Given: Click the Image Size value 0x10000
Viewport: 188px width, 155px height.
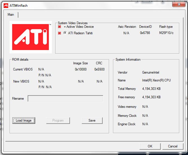Looking at the screenshot, I should pyautogui.click(x=81, y=69).
